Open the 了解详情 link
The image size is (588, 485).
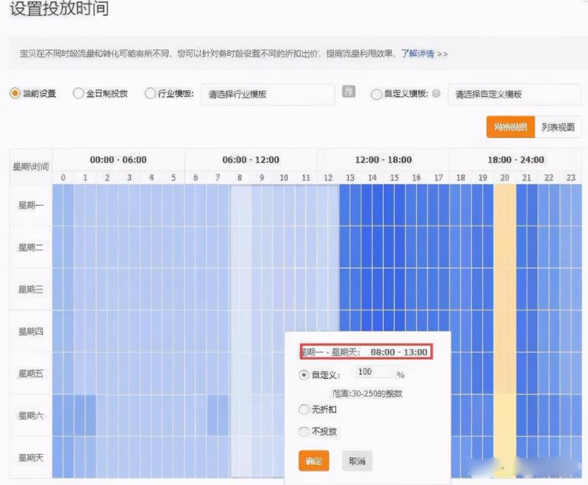point(418,54)
